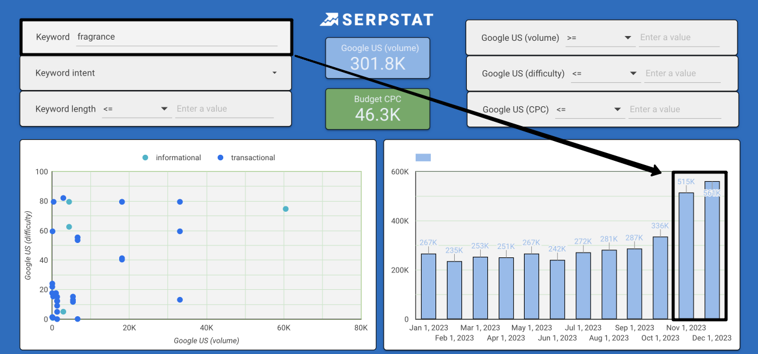Toggle the transactional series label in legend

253,158
